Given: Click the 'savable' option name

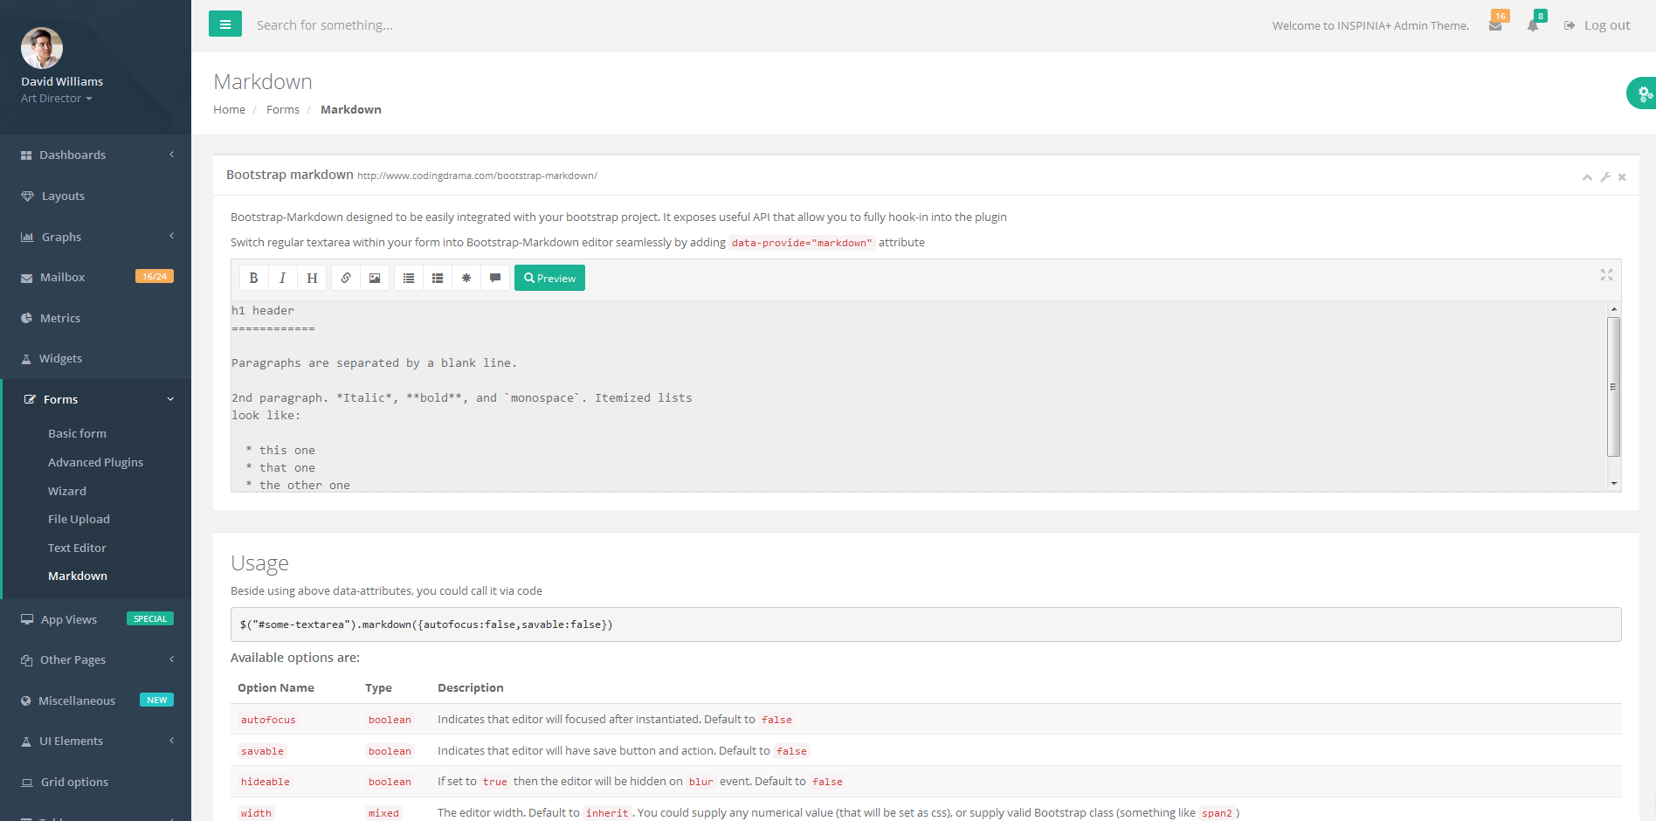Looking at the screenshot, I should tap(262, 751).
